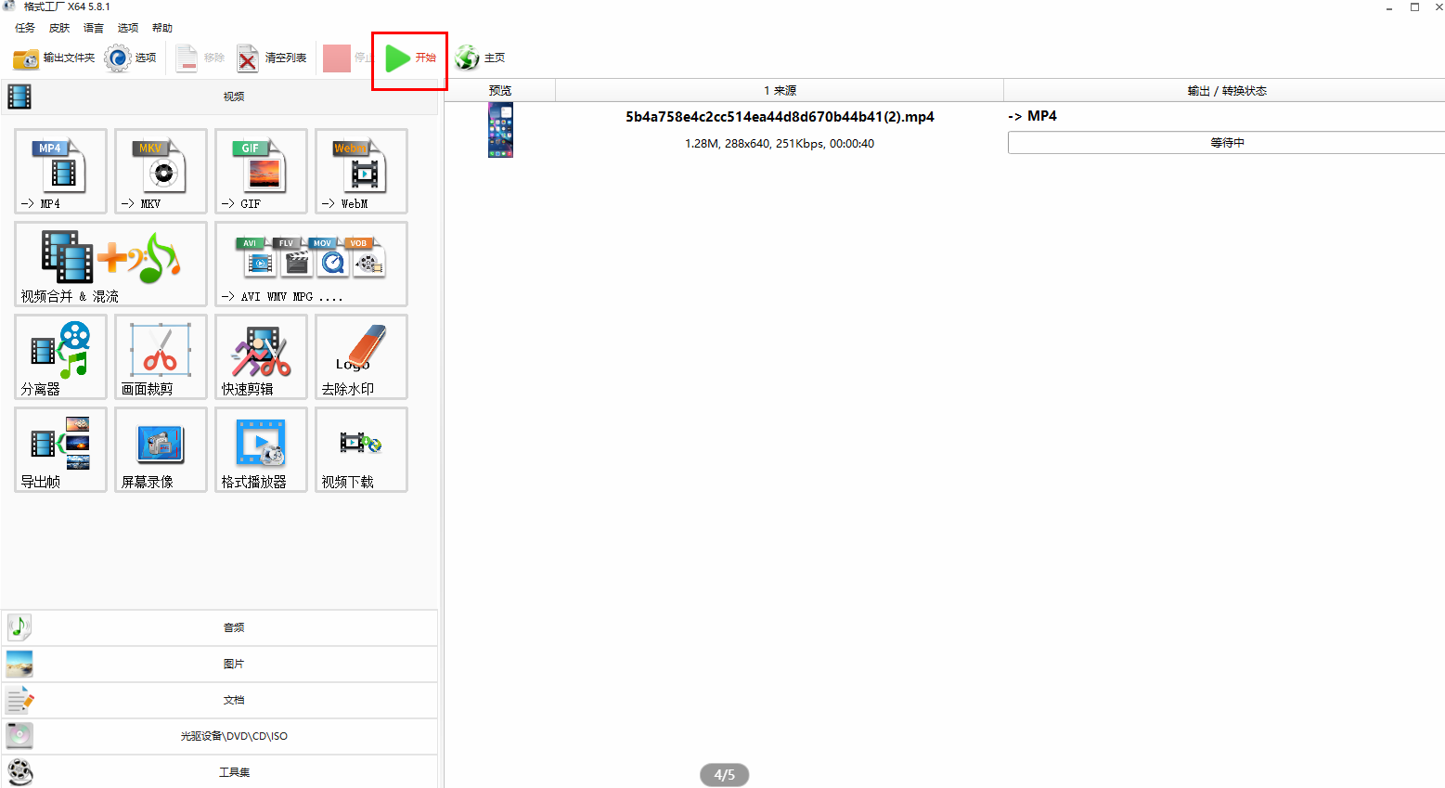
Task: Click the video preview thumbnail
Action: pos(500,130)
